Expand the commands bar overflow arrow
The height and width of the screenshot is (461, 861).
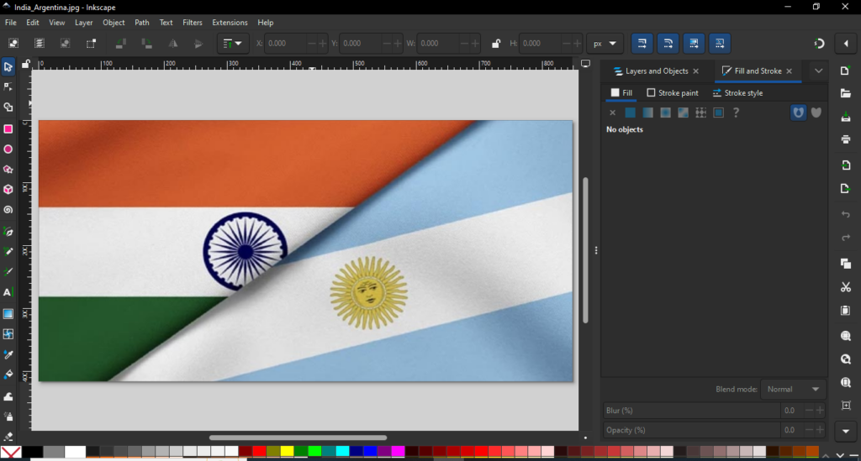tap(846, 432)
